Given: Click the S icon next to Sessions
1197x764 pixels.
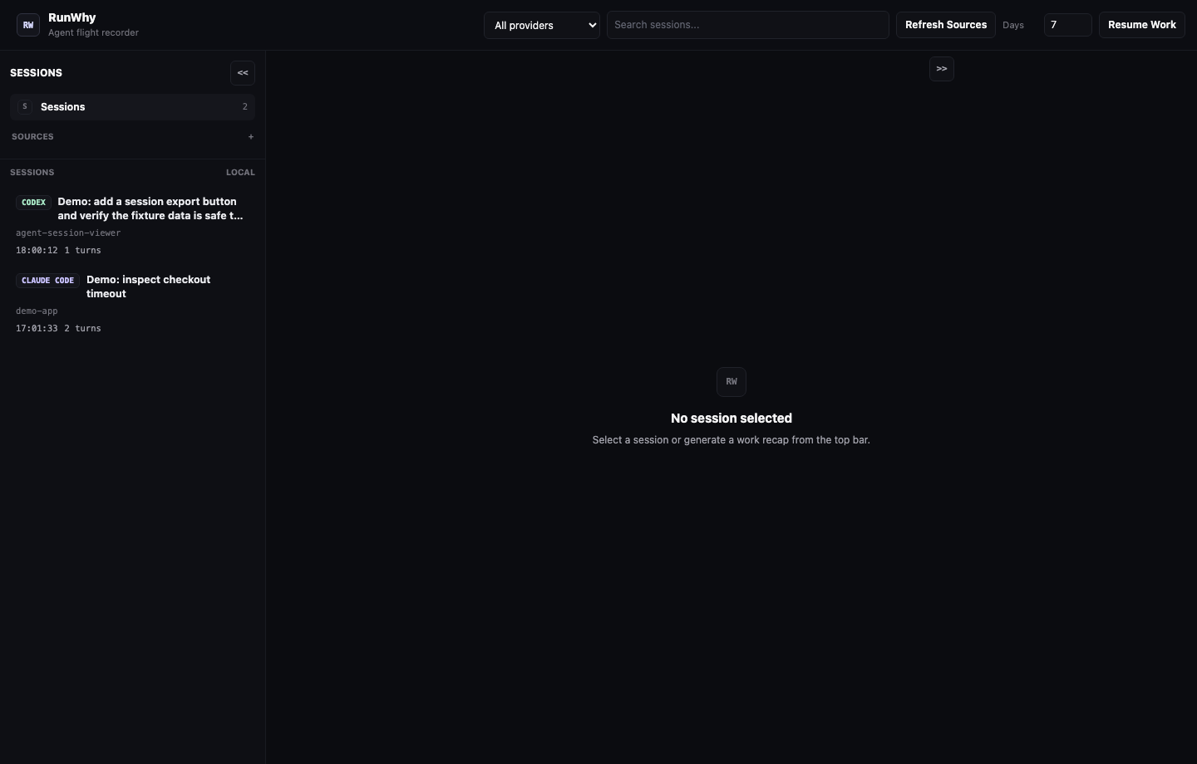Looking at the screenshot, I should 25,107.
